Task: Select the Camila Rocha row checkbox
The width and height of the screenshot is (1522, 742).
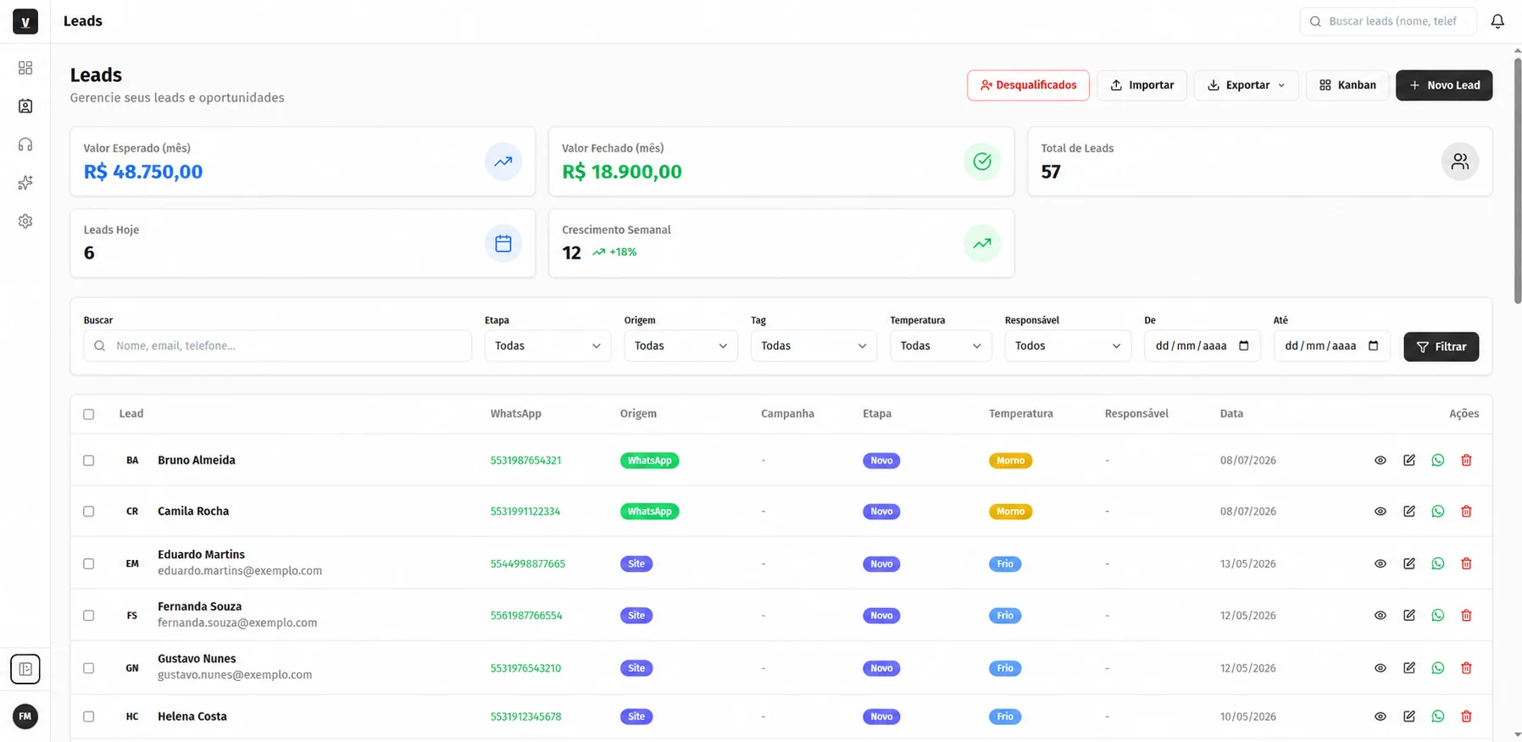Action: tap(89, 512)
